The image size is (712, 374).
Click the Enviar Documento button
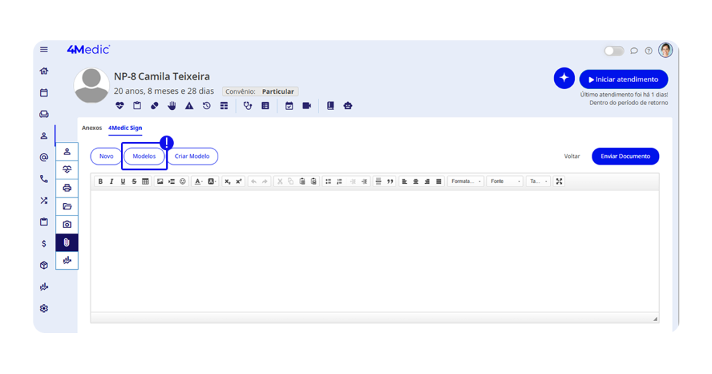tap(625, 156)
